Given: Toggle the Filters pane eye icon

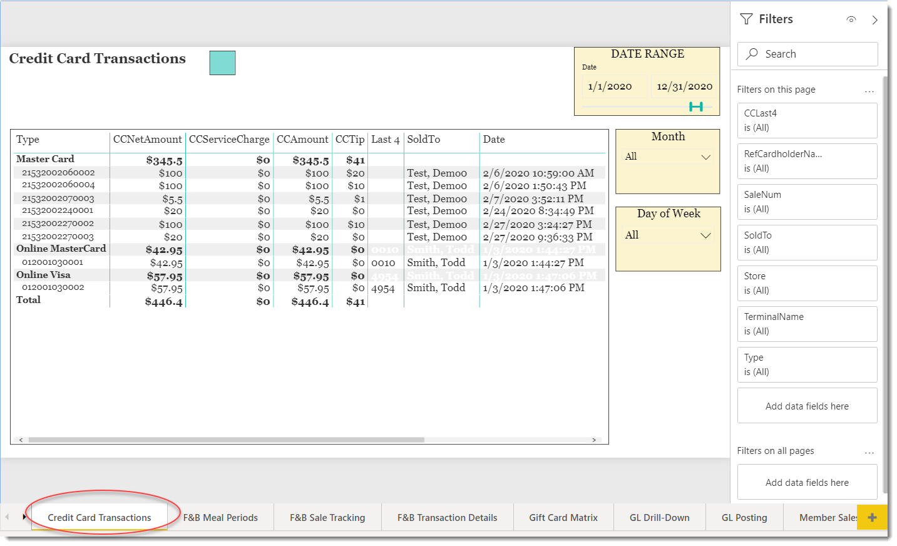Looking at the screenshot, I should pyautogui.click(x=851, y=19).
